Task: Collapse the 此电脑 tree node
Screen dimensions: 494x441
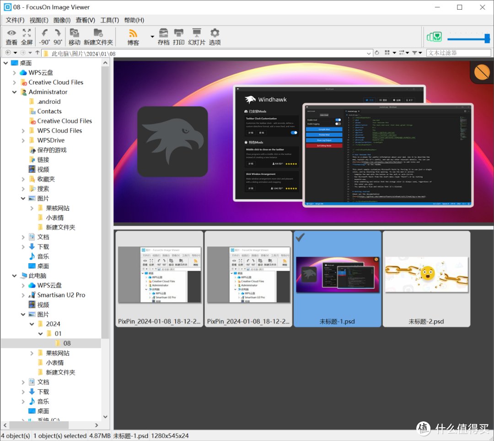Action: 15,276
